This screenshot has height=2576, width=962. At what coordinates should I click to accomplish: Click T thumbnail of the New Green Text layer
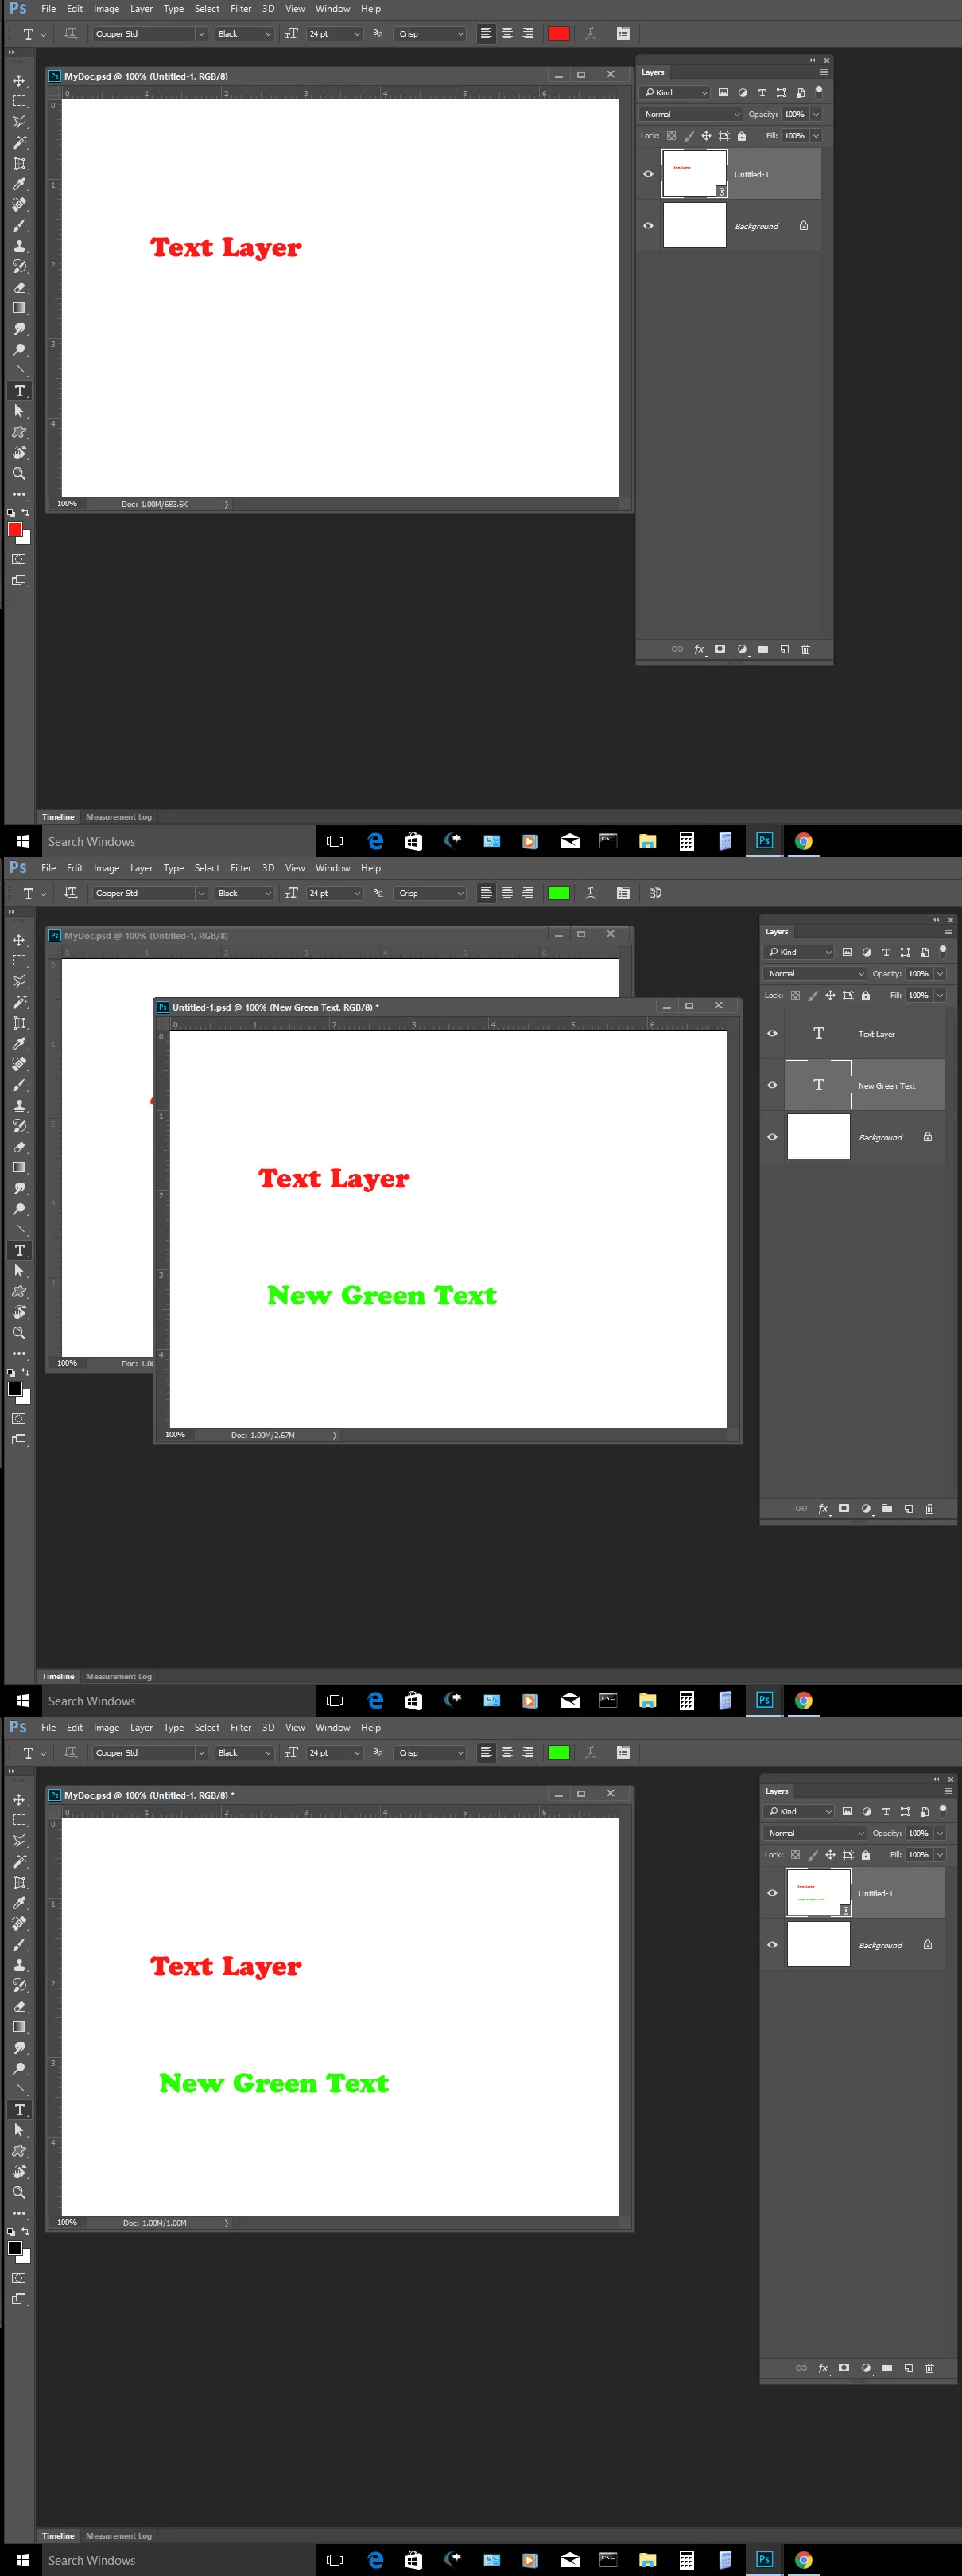(x=818, y=1085)
